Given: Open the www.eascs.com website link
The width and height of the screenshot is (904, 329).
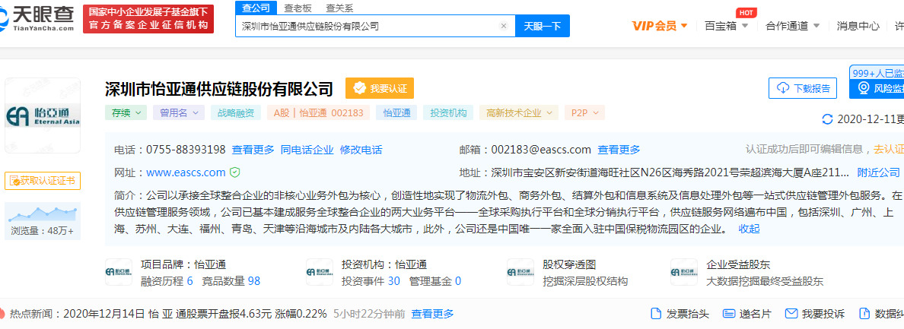Looking at the screenshot, I should (186, 172).
